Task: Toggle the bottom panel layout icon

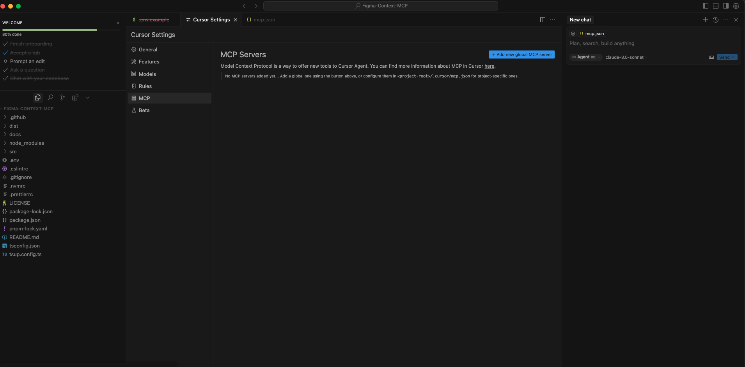Action: [x=716, y=6]
